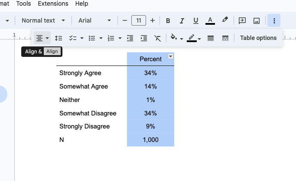Click the clear formatting icon
The image size is (296, 181).
[158, 38]
